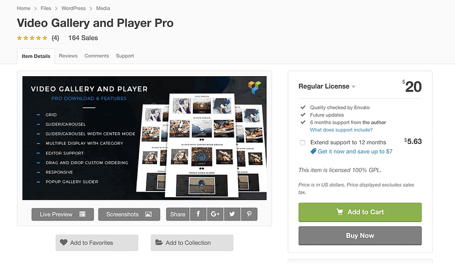Open the Support tab
Image resolution: width=455 pixels, height=263 pixels.
click(125, 56)
